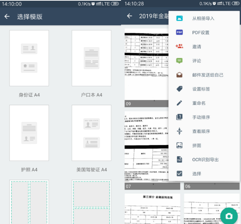Click the tag icon for 设置标签
This screenshot has height=224, width=241.
point(179,89)
